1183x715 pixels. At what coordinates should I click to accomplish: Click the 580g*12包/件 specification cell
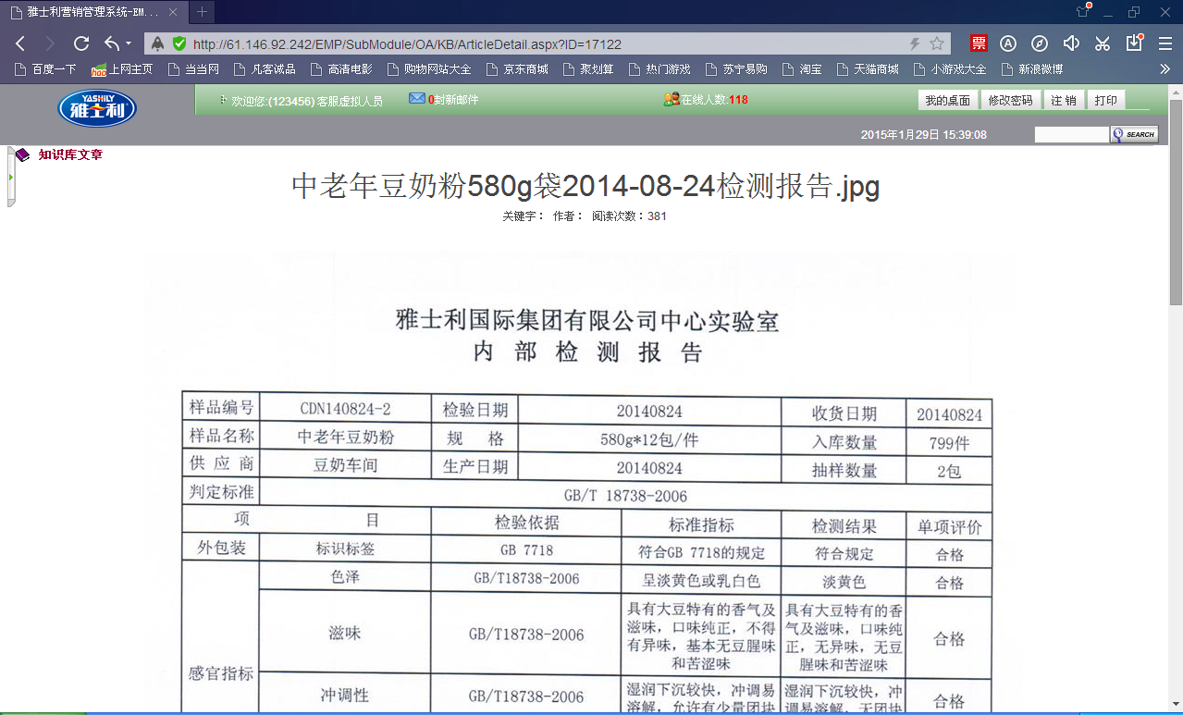tap(649, 439)
